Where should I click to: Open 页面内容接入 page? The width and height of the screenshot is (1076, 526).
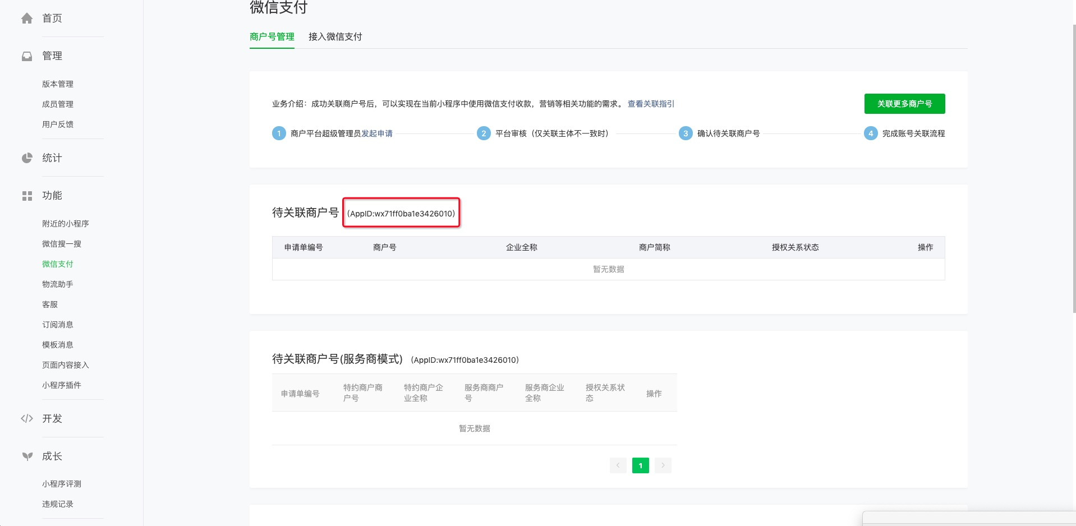[x=66, y=365]
